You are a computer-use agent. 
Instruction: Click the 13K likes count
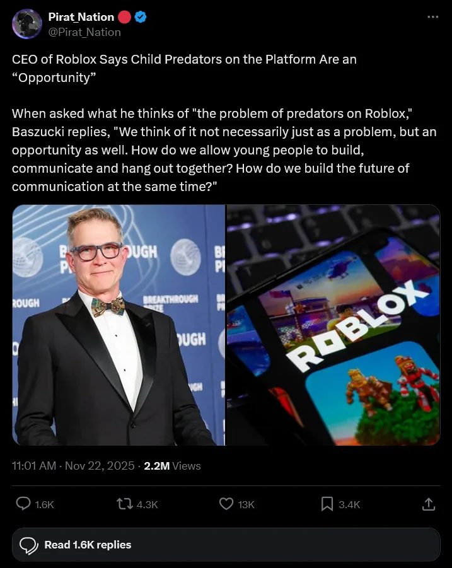coord(246,504)
